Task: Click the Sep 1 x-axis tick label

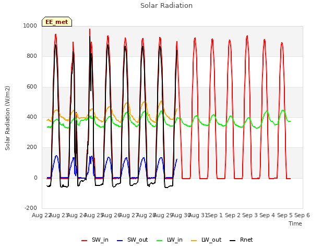Action: 215,215
